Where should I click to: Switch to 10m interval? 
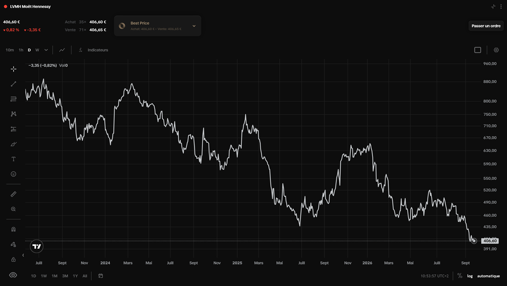[10, 50]
